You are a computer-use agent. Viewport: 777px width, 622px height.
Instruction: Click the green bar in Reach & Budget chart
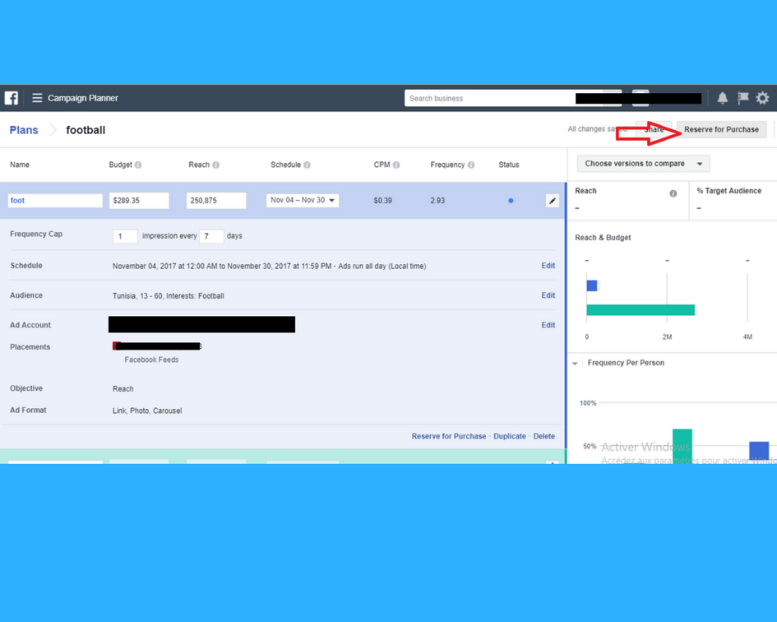[641, 310]
